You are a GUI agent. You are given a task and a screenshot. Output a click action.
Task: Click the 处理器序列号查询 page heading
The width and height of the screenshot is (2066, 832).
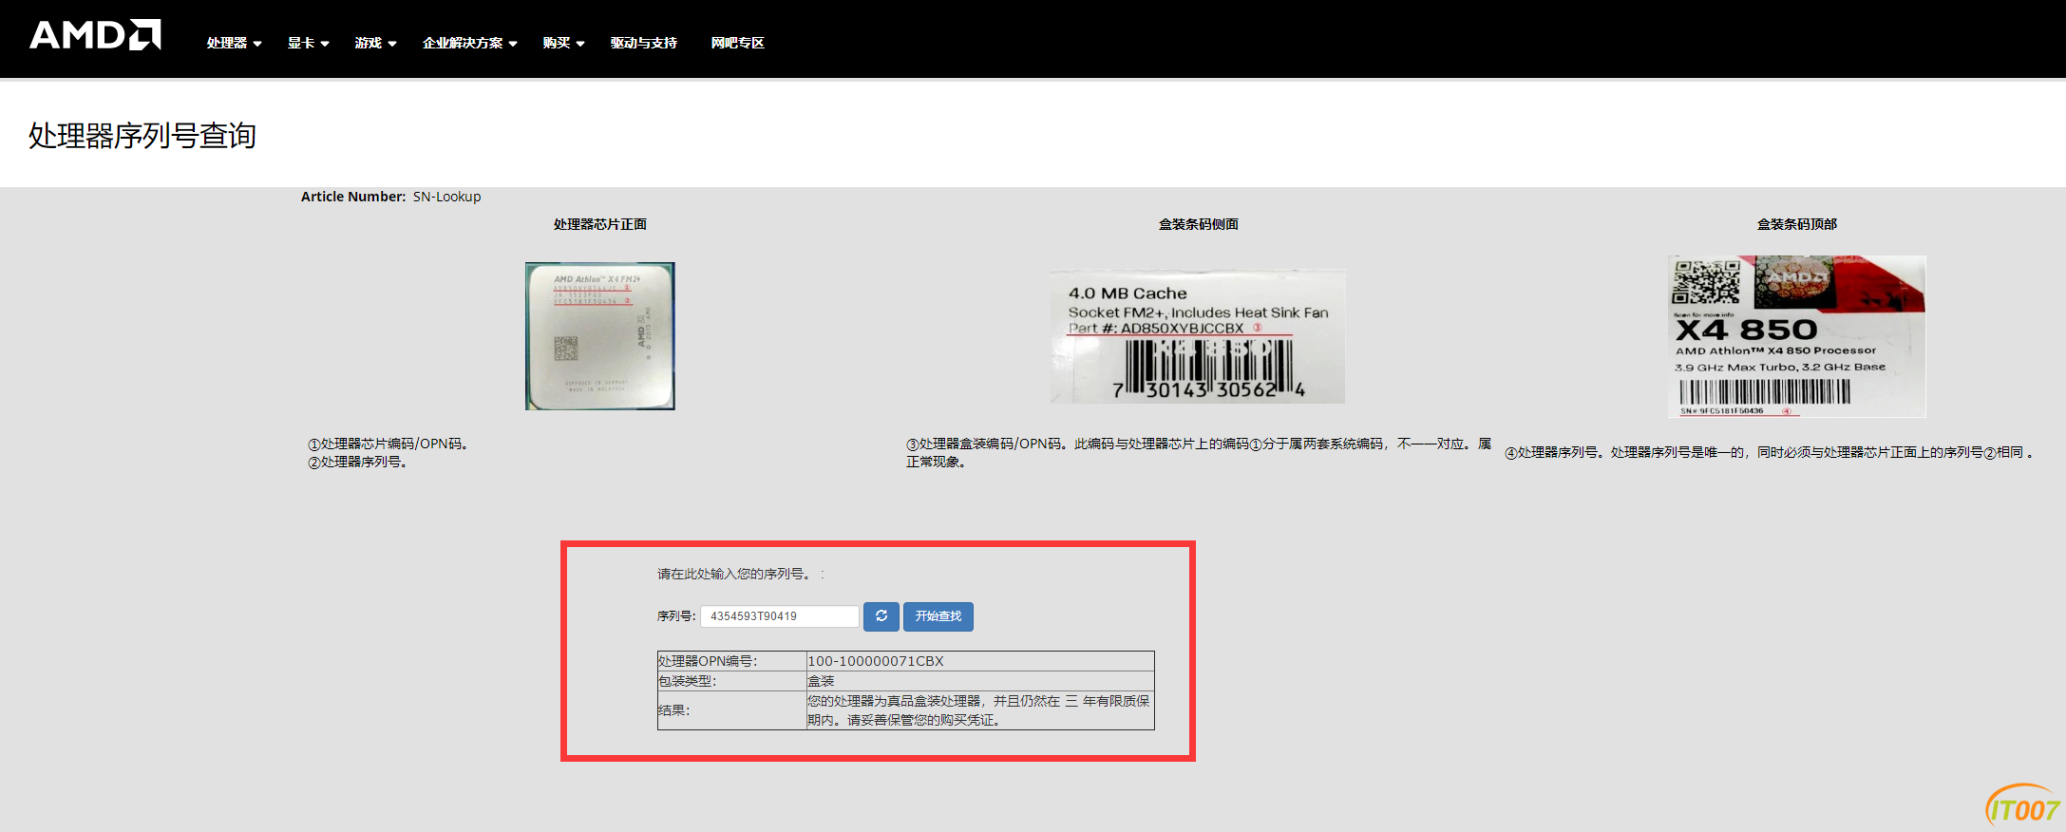click(142, 136)
